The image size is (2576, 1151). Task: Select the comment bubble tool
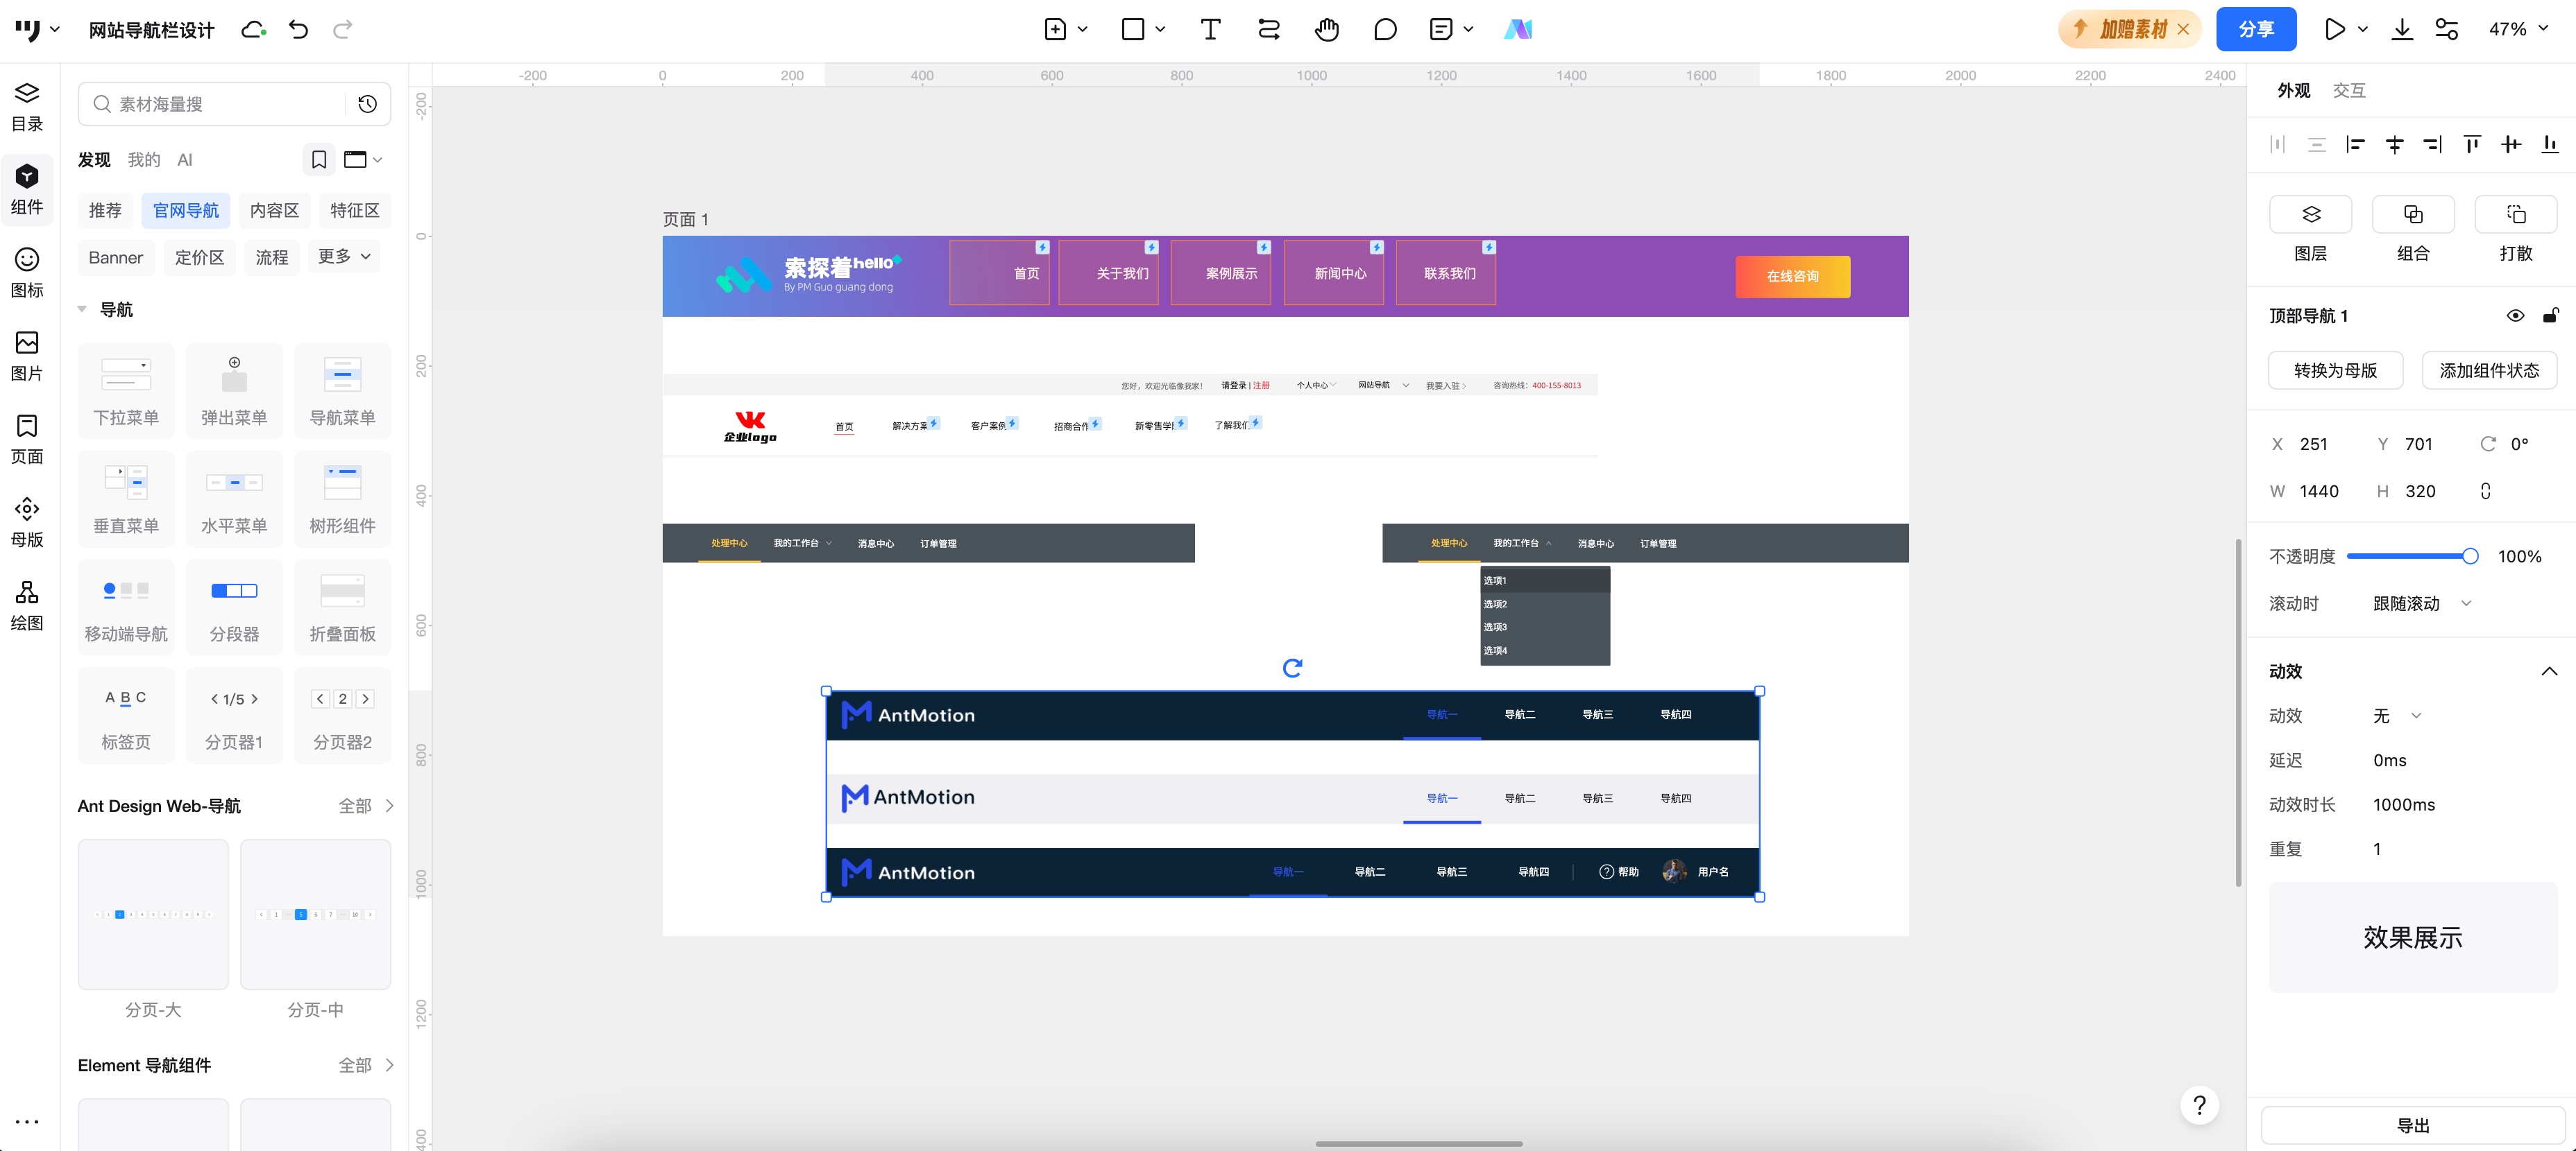pyautogui.click(x=1385, y=29)
